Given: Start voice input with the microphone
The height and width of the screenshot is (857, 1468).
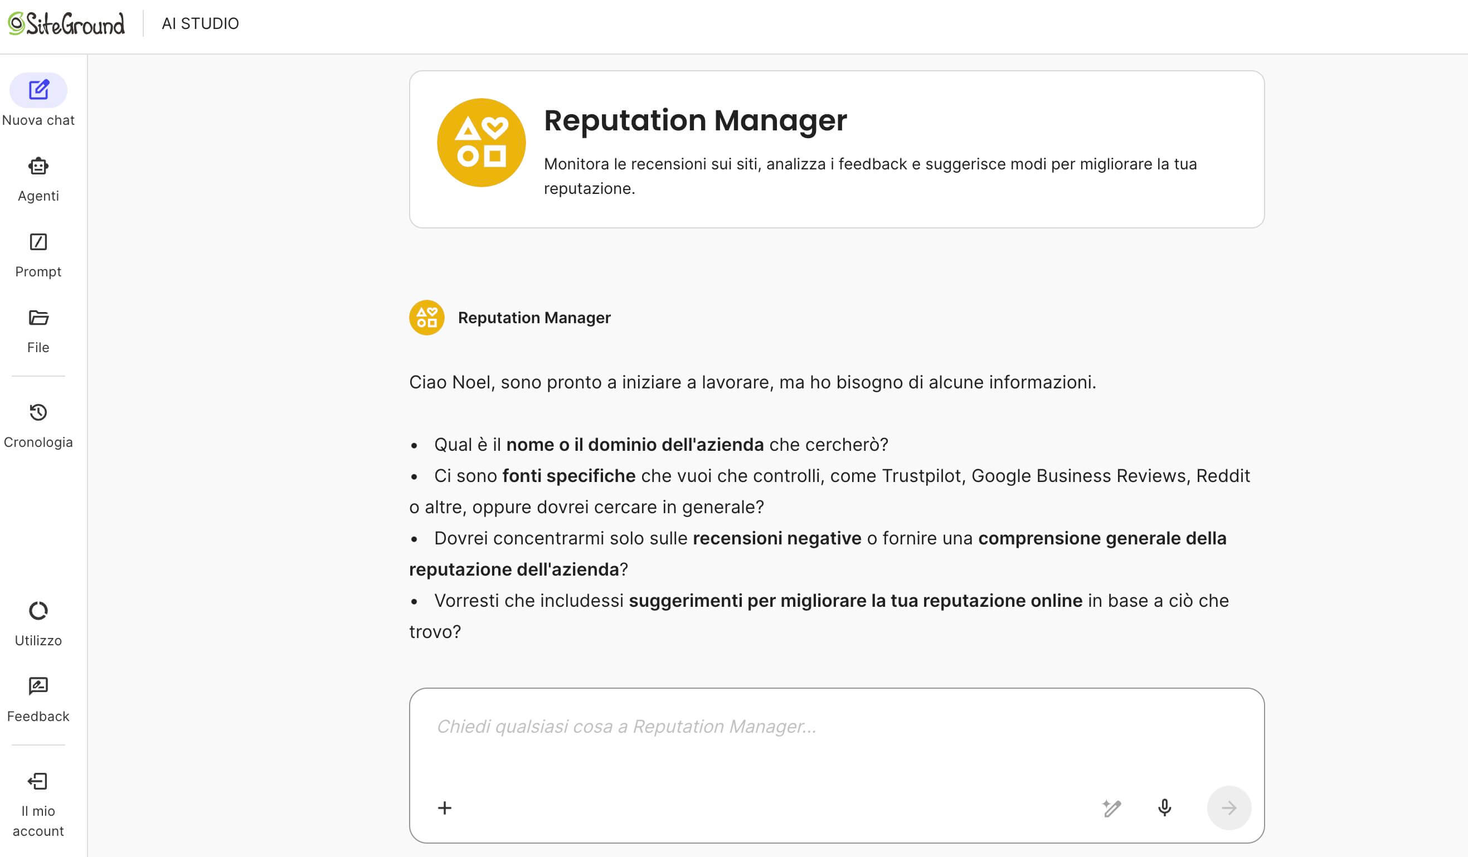Looking at the screenshot, I should click(x=1165, y=808).
